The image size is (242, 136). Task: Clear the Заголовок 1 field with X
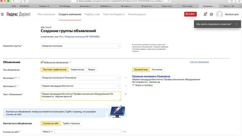[118, 78]
